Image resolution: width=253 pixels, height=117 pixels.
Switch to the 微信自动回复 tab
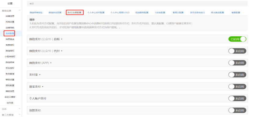[x=55, y=13]
